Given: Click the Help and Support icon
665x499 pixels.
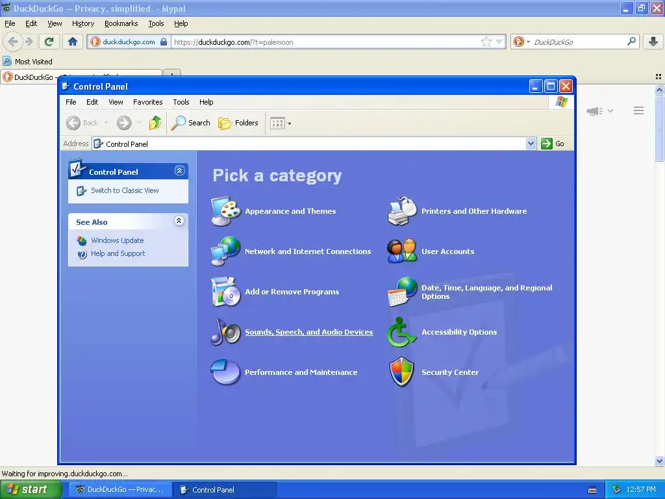Looking at the screenshot, I should pyautogui.click(x=82, y=254).
